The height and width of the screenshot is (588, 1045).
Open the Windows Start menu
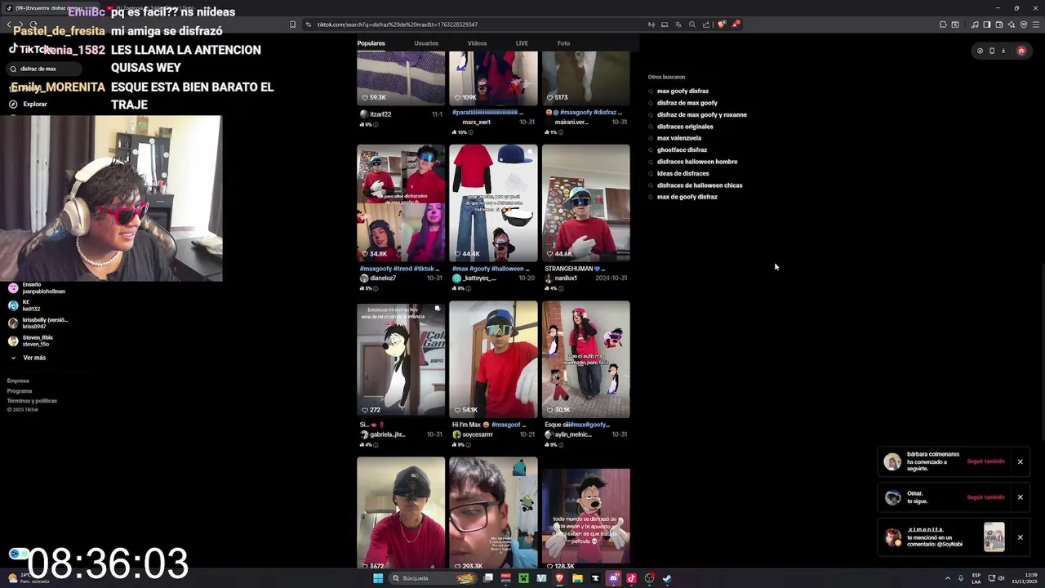pos(378,578)
